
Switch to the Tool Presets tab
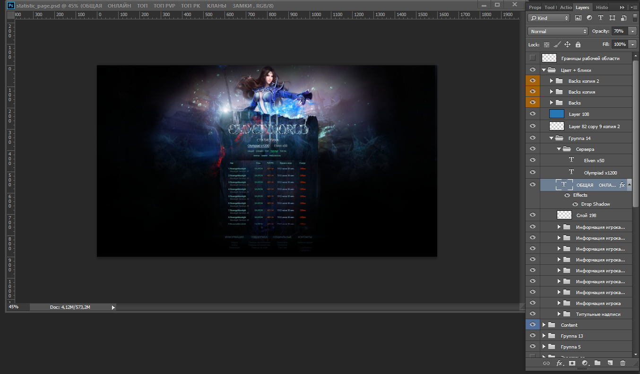(550, 8)
